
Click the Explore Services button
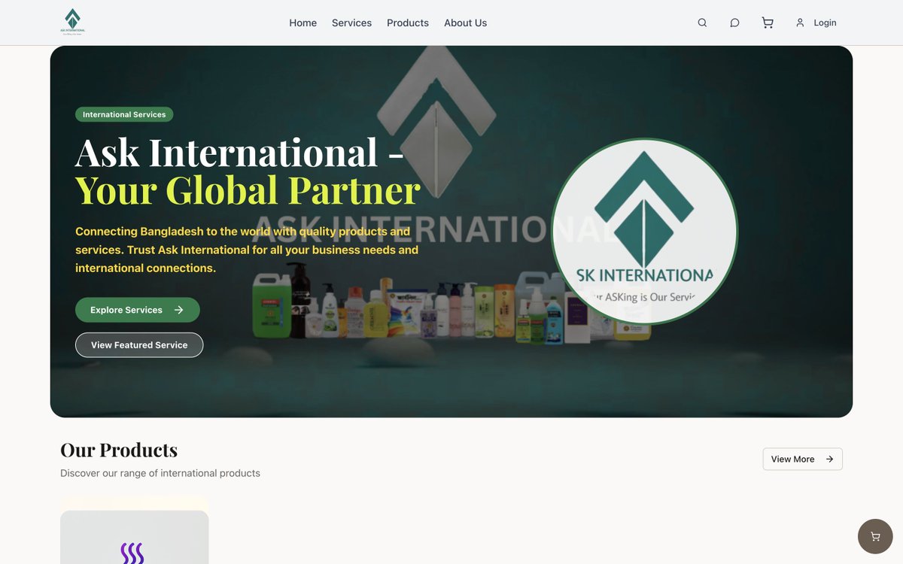[x=138, y=310]
